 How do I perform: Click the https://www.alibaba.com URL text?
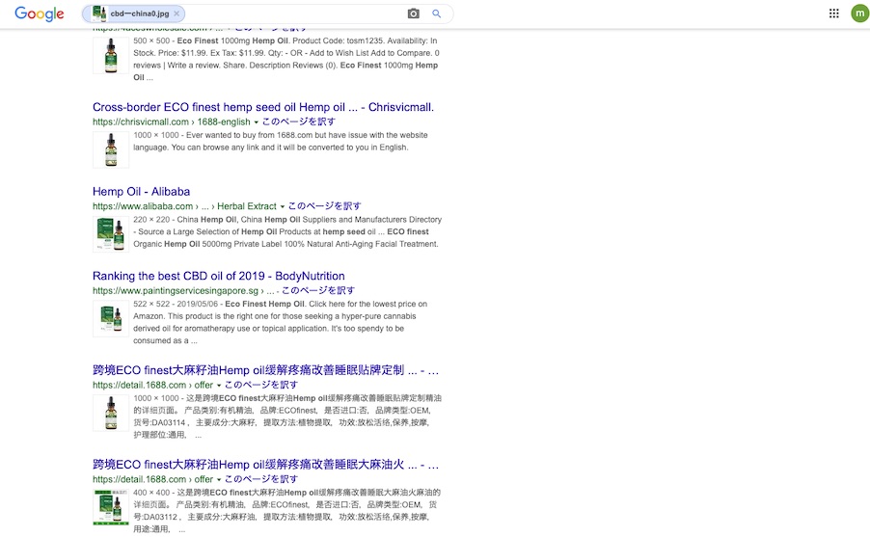coord(143,205)
